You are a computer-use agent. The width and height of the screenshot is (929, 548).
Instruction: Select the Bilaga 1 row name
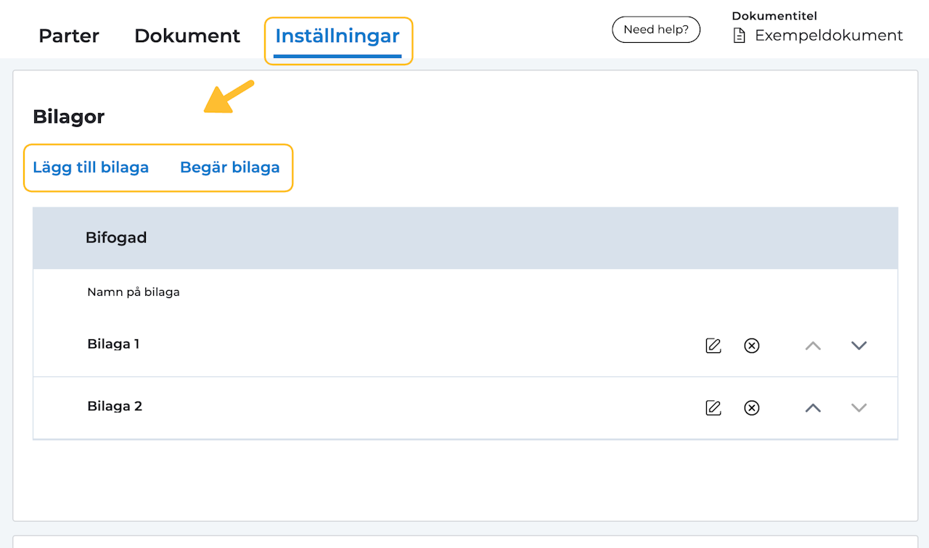point(113,344)
